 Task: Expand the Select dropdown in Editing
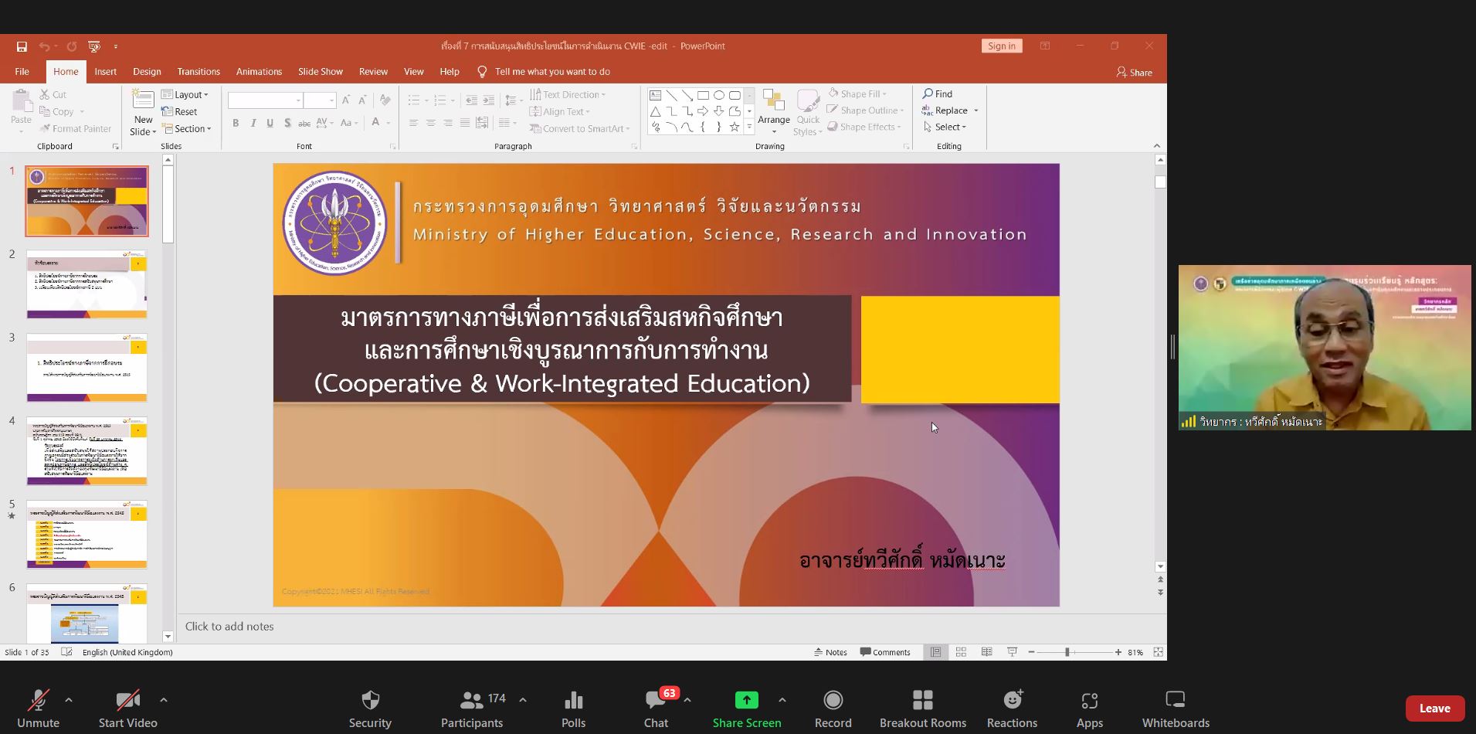point(945,127)
